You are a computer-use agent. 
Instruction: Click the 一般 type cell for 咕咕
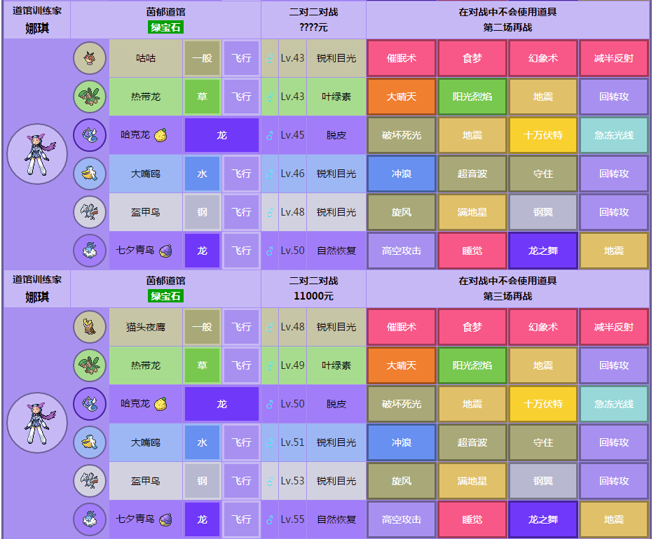[x=202, y=58]
